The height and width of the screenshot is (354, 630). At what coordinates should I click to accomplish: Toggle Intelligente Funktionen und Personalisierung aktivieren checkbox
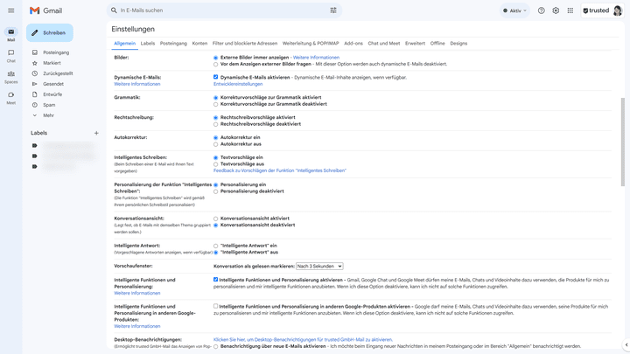[x=216, y=280]
